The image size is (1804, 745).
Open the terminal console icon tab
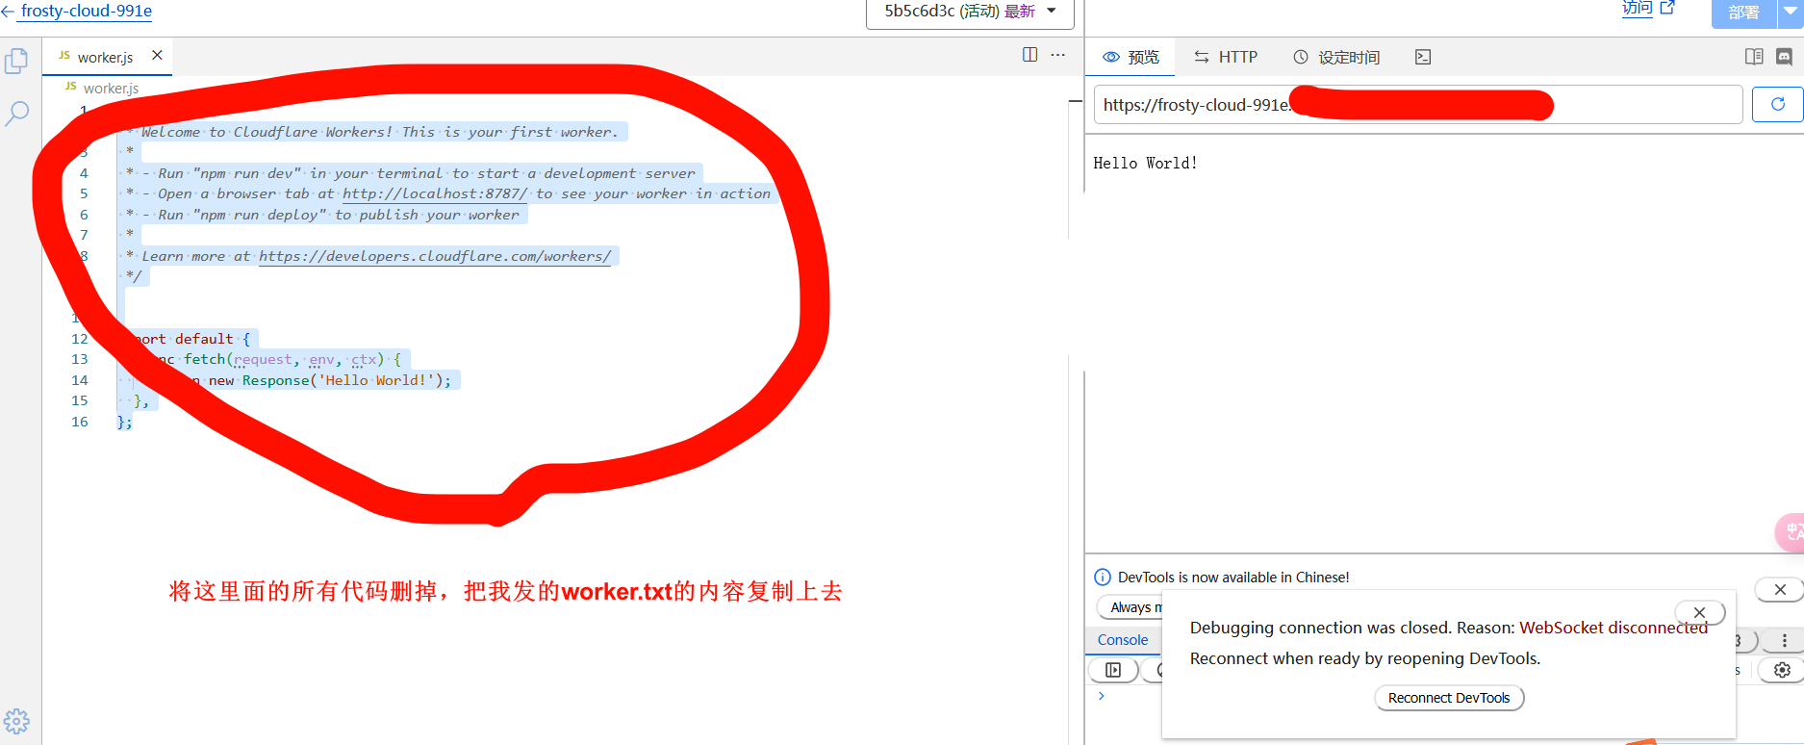[x=1423, y=57]
